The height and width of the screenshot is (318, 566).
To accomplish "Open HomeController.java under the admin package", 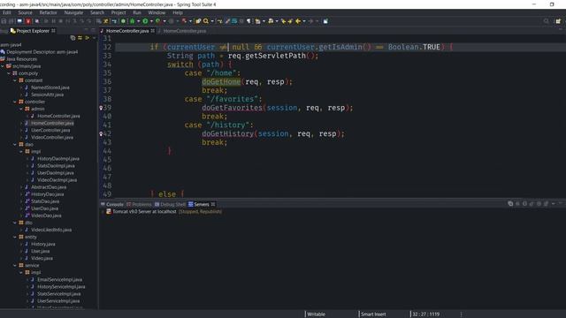I will point(58,116).
